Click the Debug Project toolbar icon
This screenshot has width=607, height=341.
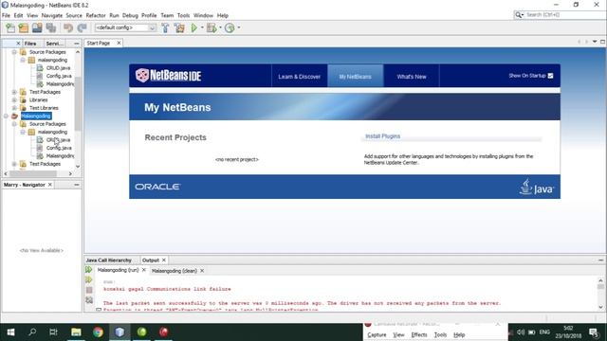coord(212,27)
